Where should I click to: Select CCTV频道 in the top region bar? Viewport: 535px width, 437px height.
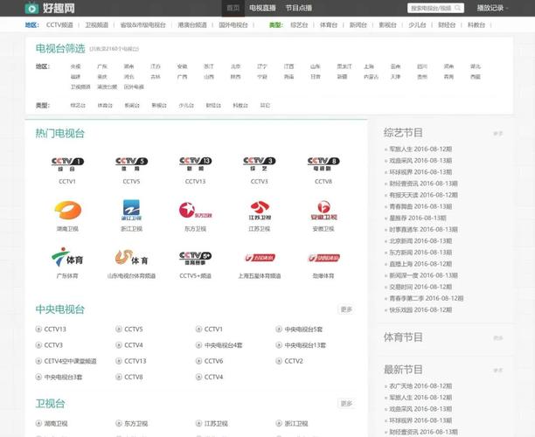point(59,24)
